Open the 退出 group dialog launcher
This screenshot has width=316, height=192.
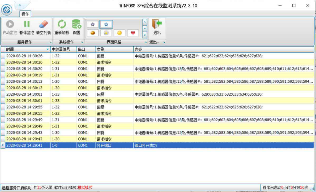tap(164, 42)
